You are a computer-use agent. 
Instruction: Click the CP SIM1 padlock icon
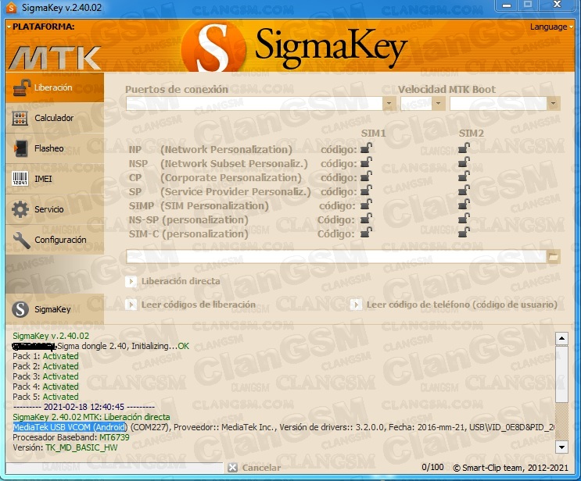click(x=366, y=176)
